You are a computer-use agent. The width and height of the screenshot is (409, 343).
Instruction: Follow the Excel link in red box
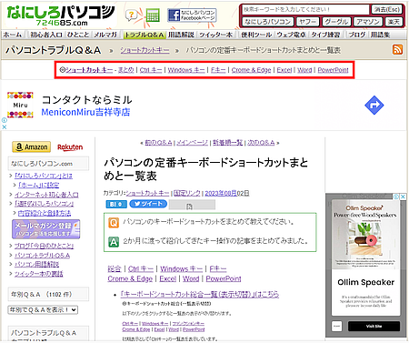[x=284, y=70]
